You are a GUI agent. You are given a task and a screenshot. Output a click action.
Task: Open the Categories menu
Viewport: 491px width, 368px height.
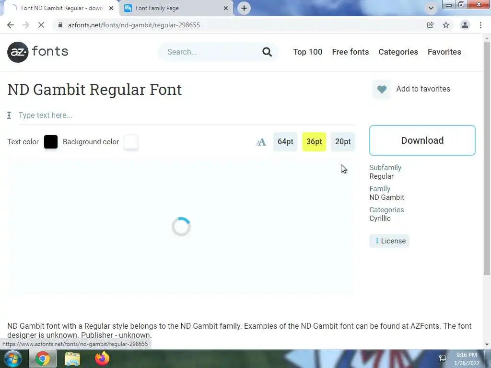(398, 52)
